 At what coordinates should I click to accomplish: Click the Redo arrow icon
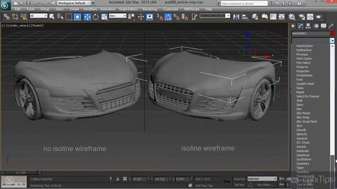coord(44,3)
